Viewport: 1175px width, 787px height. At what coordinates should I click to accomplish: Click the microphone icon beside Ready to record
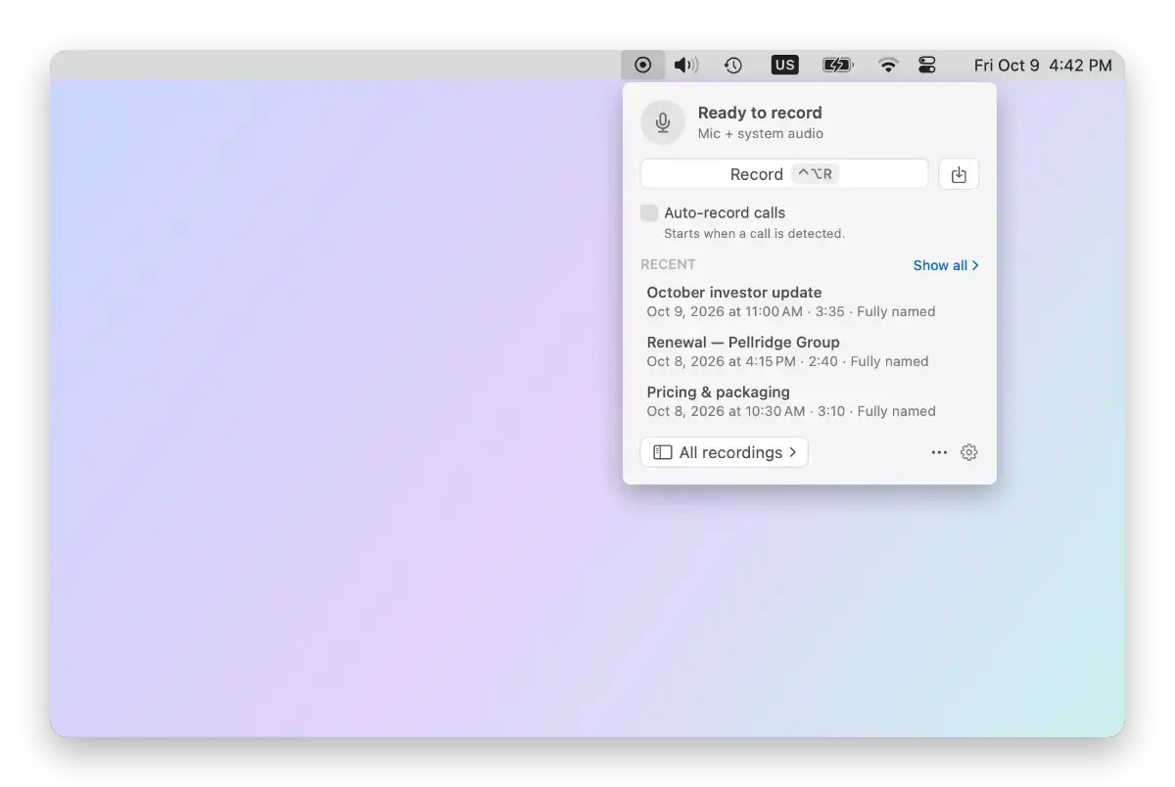coord(663,122)
